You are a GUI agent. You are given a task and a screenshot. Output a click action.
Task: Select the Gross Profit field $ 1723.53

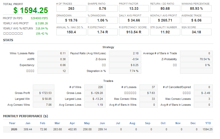click(44, 93)
